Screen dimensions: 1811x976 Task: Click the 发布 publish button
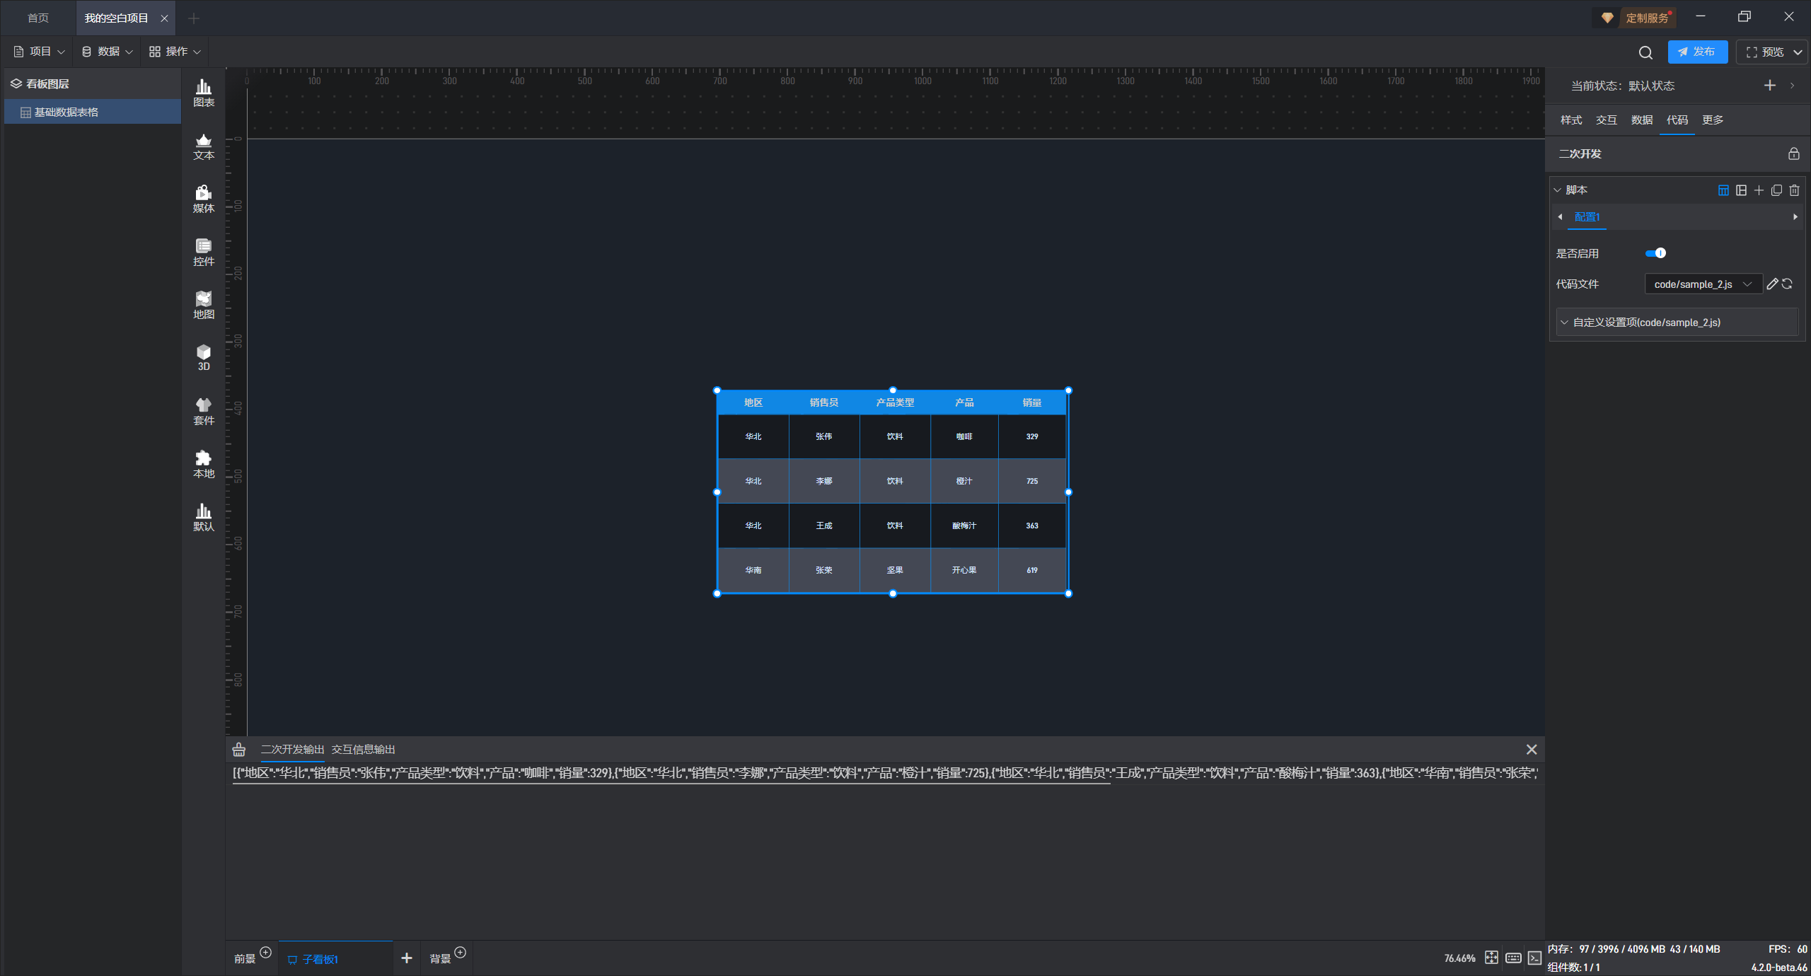[1697, 52]
